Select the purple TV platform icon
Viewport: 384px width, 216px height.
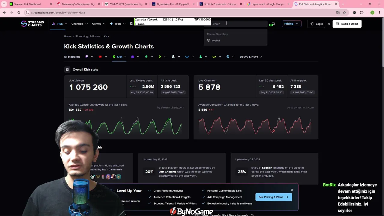(x=133, y=57)
